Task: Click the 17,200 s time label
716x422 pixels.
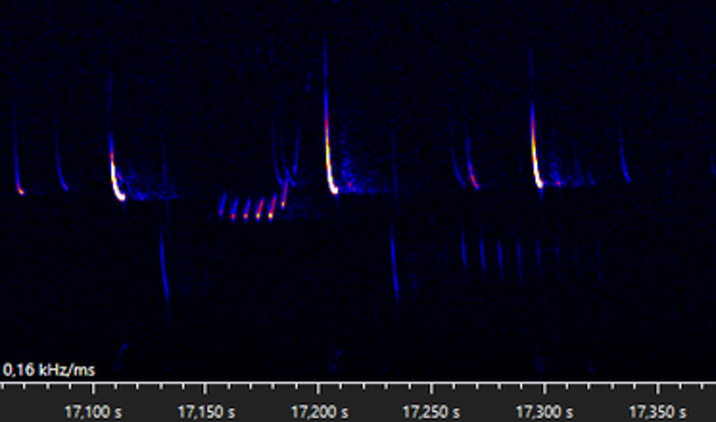Action: pos(320,412)
